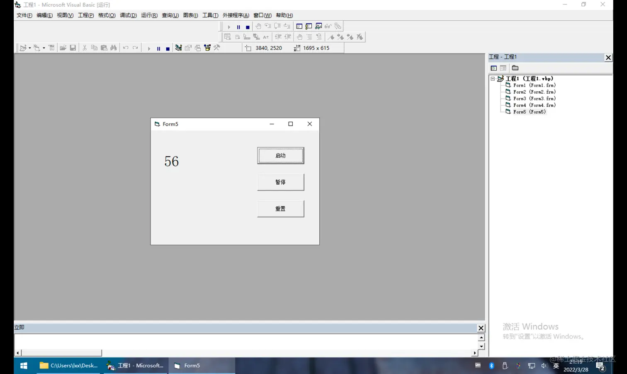627x374 pixels.
Task: Click inside the 立即 immediate window text area
Action: [x=245, y=341]
